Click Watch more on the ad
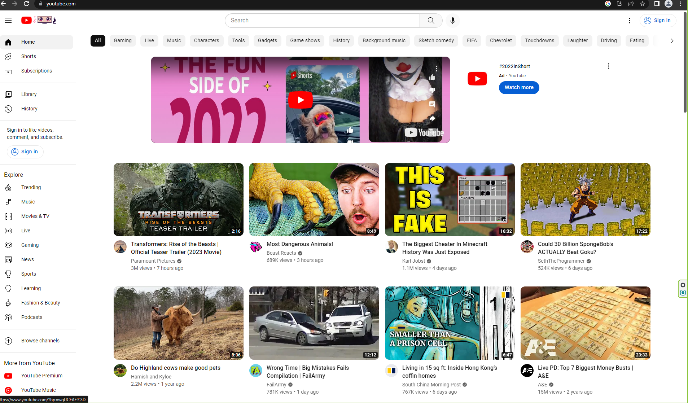 pos(518,87)
